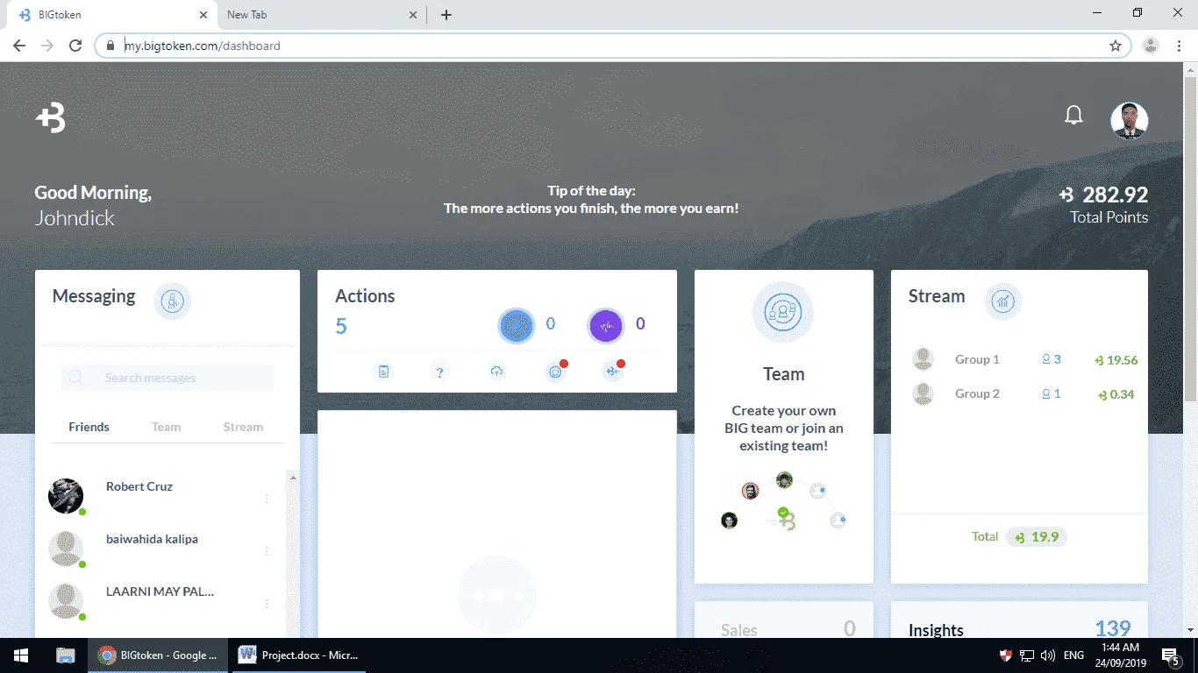
Task: Go forward in the browser
Action: (47, 46)
